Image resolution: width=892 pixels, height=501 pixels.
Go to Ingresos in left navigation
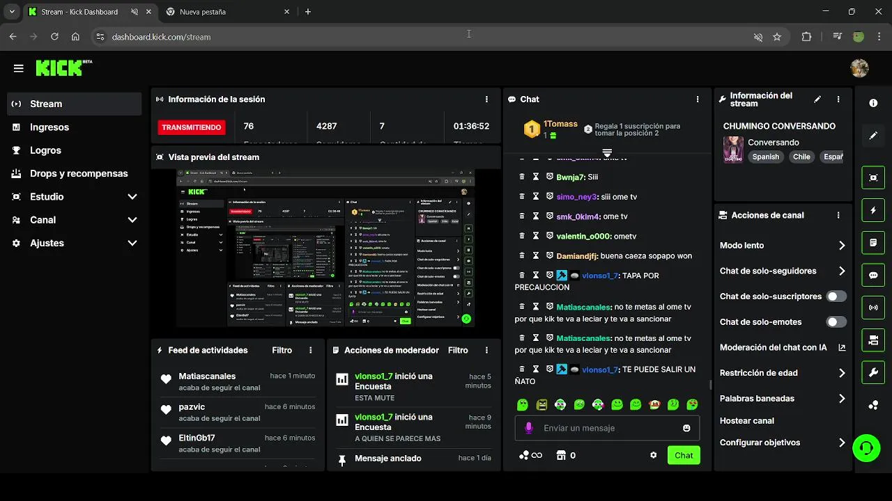(75, 127)
